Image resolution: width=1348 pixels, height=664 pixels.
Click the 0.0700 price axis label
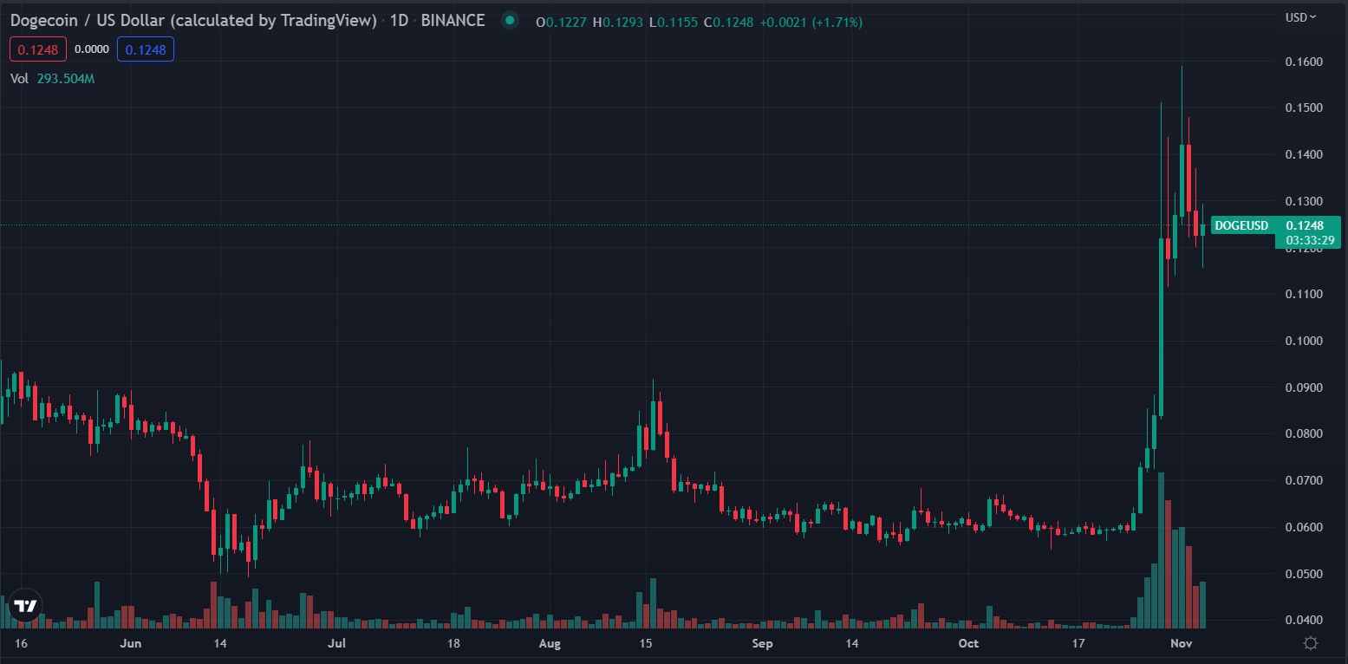tap(1304, 481)
